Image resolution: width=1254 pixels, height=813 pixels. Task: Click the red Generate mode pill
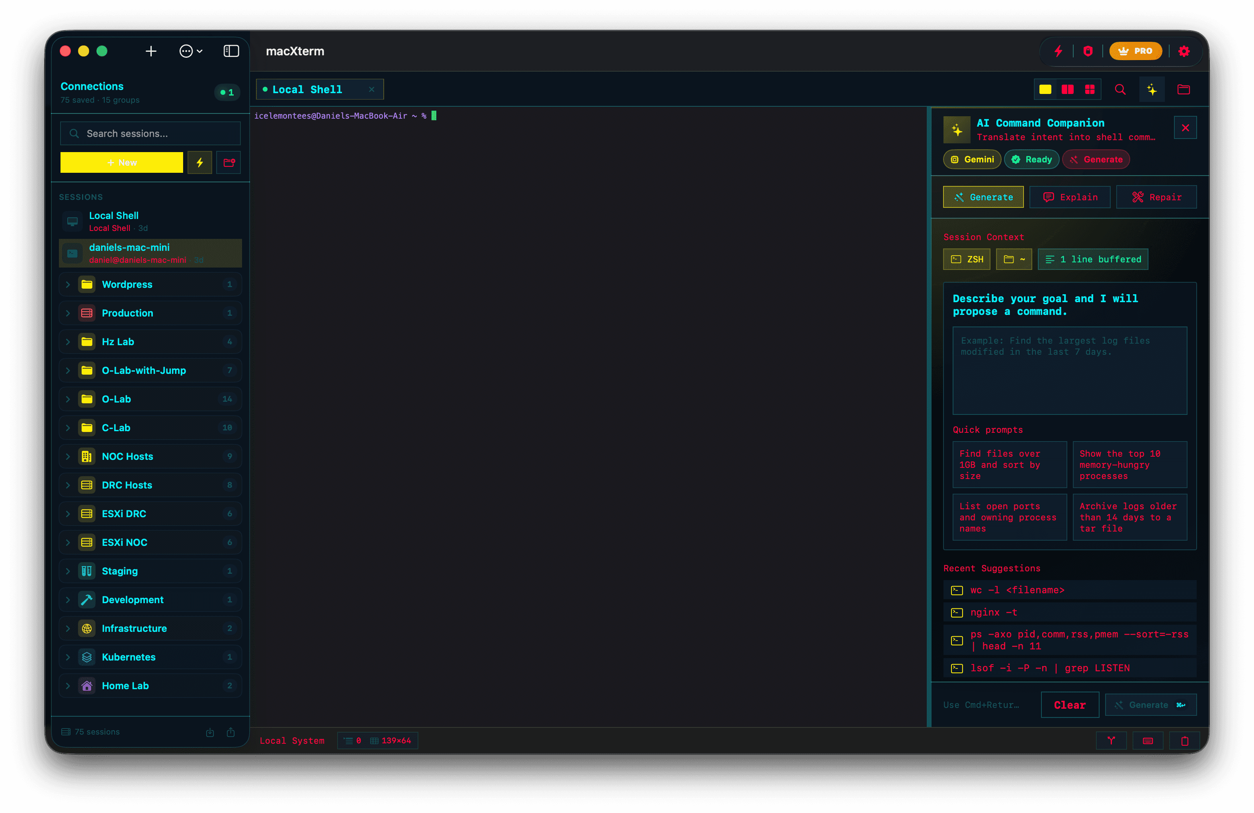1096,160
